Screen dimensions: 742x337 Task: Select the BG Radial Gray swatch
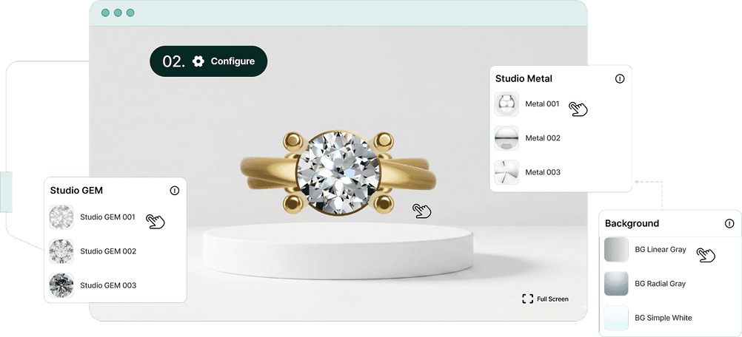pos(616,284)
